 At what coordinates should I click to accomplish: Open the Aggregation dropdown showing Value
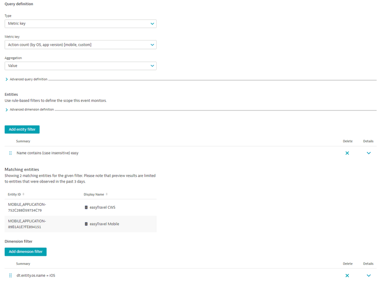tap(80, 66)
